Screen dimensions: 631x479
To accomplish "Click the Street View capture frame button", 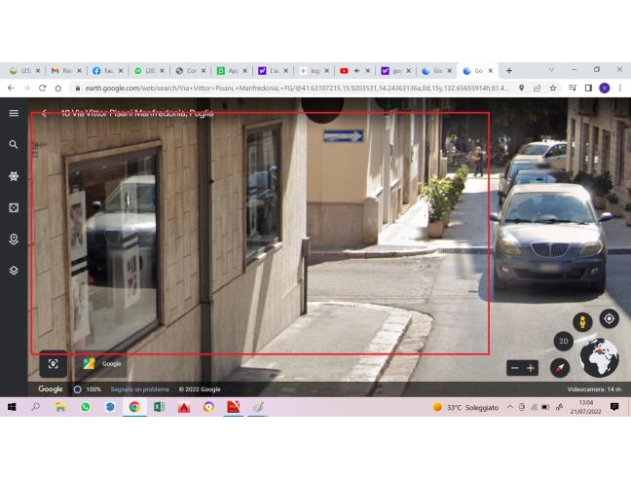I will pos(54,364).
